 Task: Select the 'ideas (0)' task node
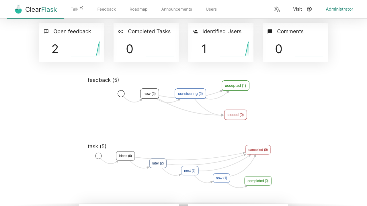point(126,156)
